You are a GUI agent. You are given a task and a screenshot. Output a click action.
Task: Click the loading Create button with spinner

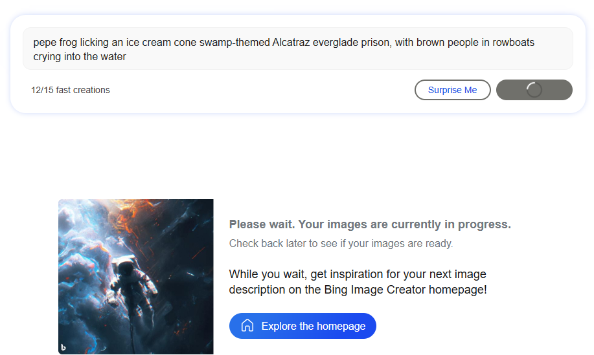coord(534,90)
